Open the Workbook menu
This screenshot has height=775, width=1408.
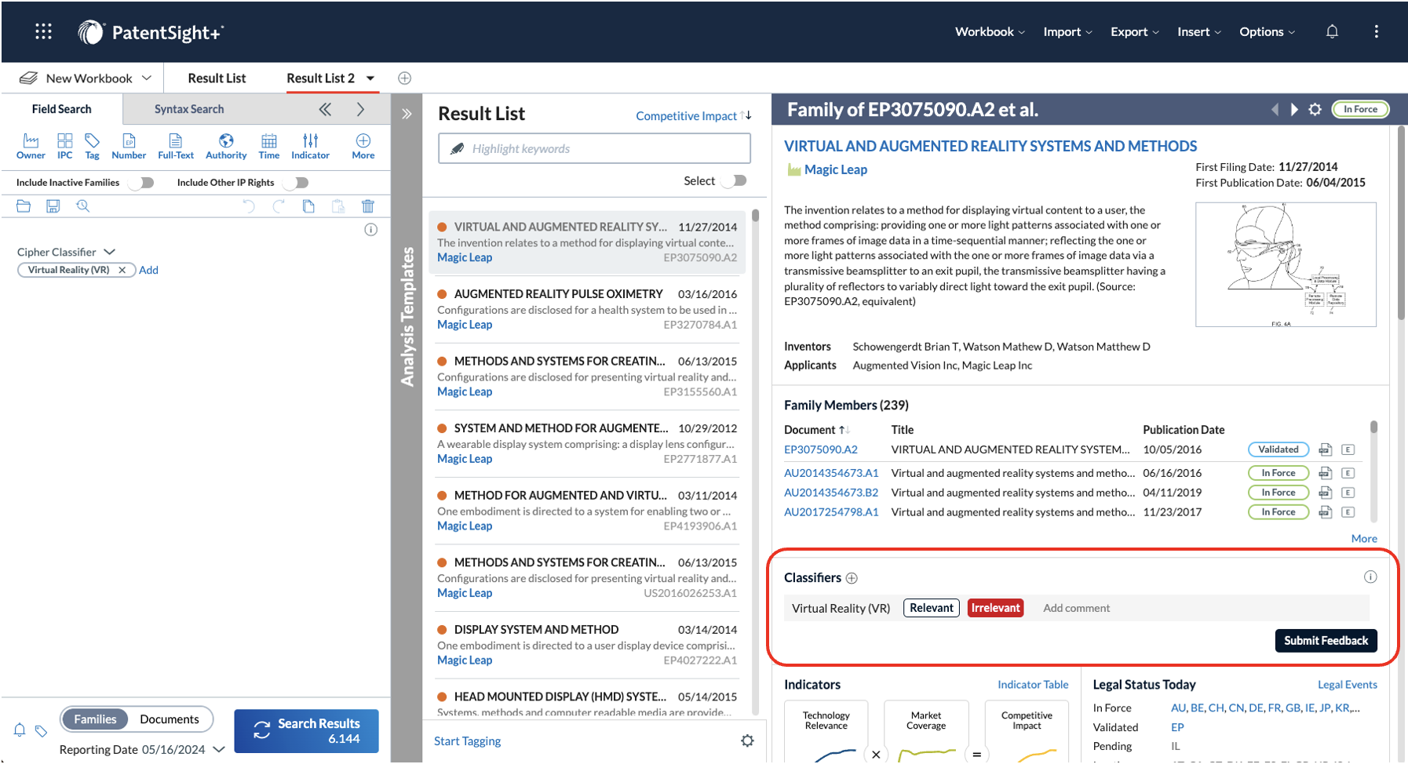click(990, 31)
